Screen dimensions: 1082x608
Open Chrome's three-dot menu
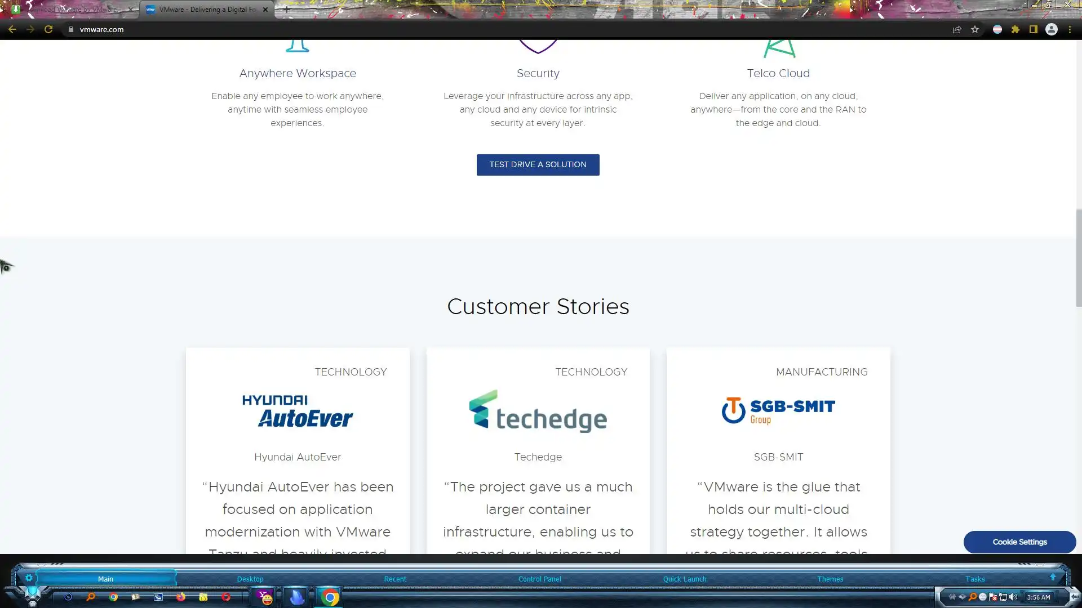[x=1070, y=29]
